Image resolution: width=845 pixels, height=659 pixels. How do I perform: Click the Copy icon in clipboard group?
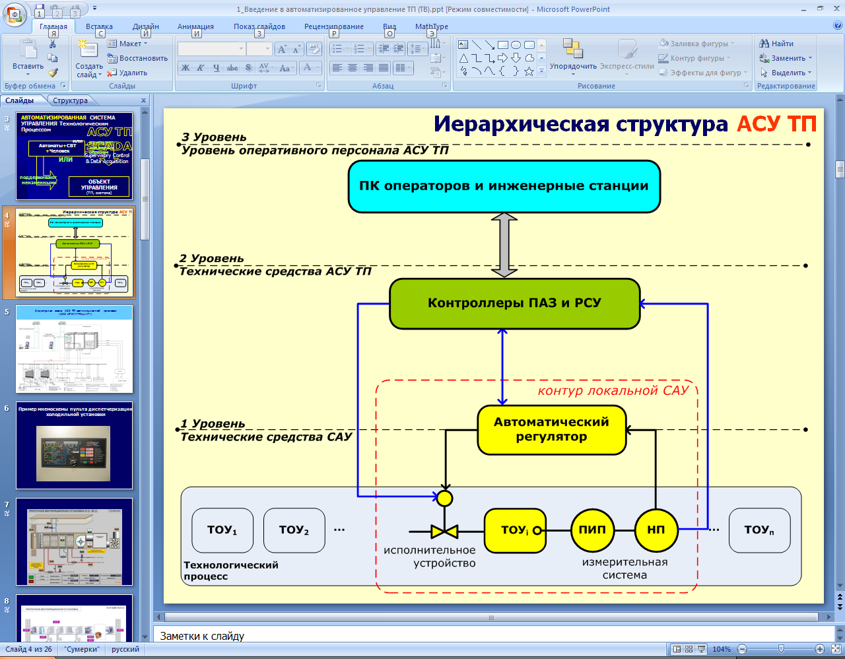pyautogui.click(x=53, y=58)
